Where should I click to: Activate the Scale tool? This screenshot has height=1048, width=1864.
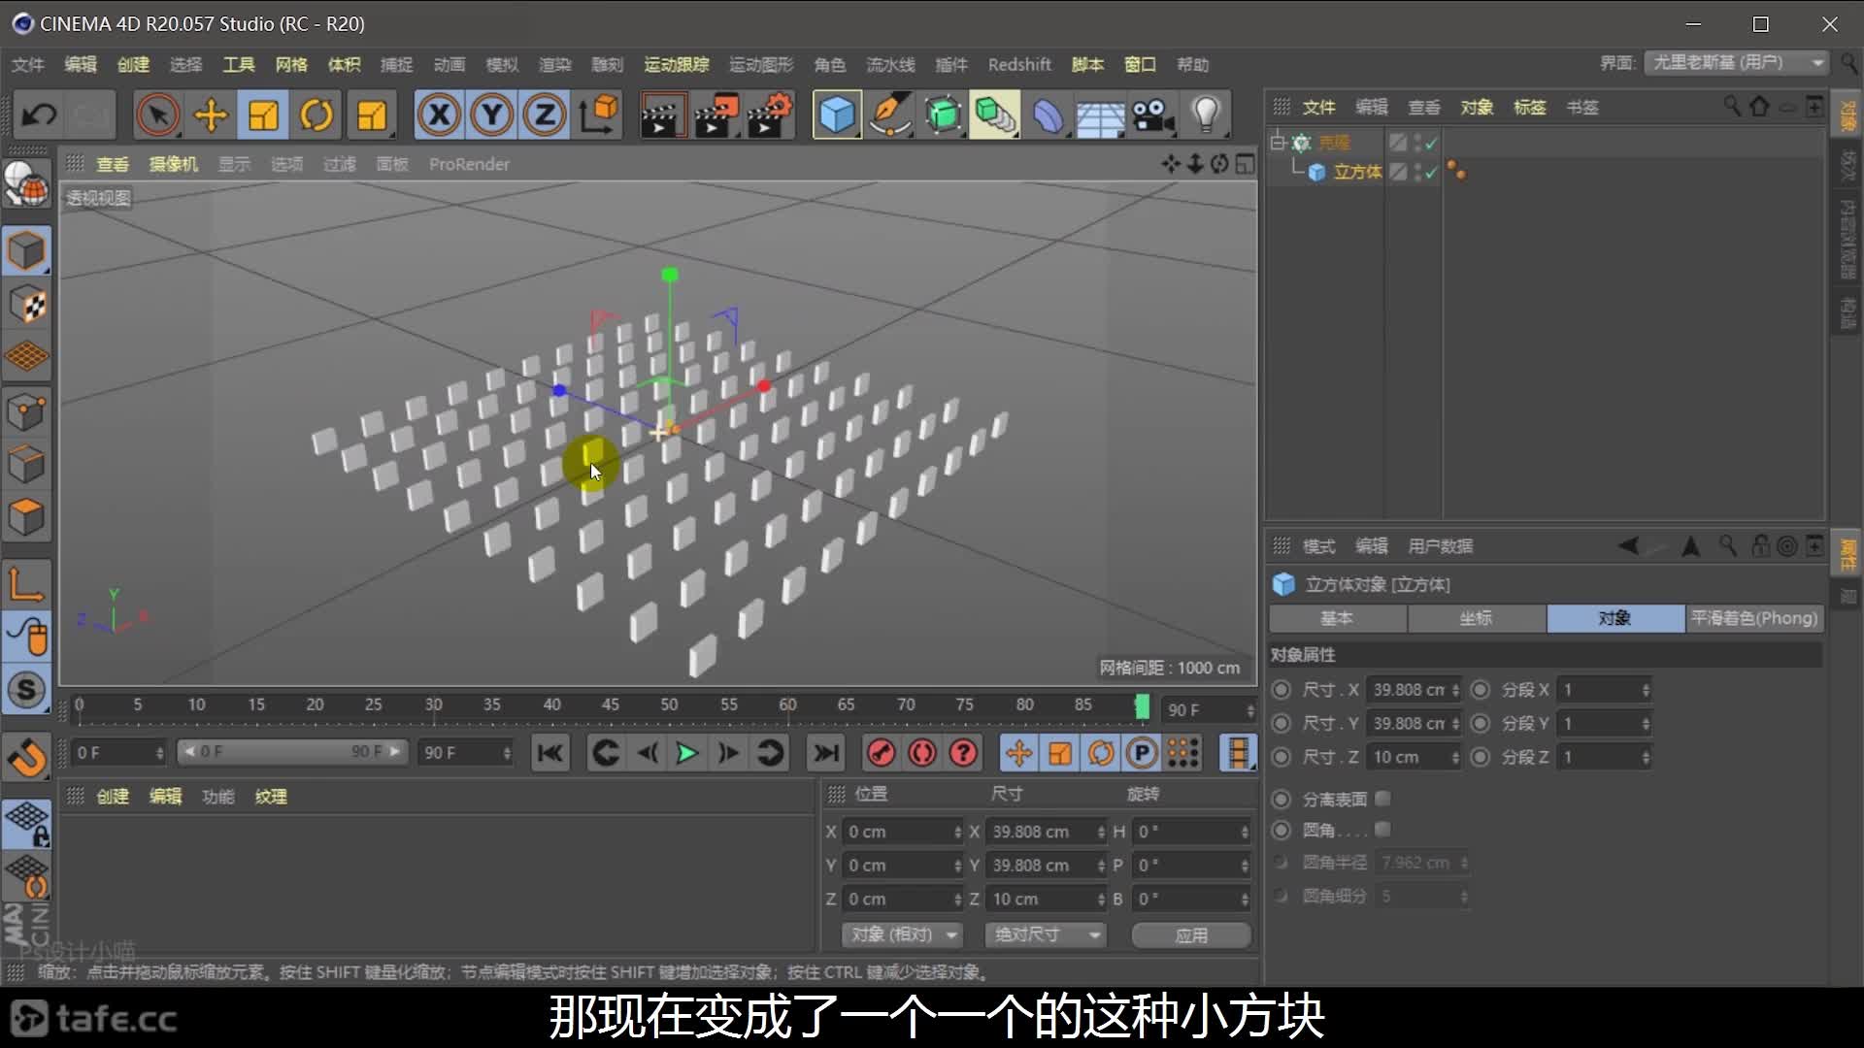click(263, 115)
